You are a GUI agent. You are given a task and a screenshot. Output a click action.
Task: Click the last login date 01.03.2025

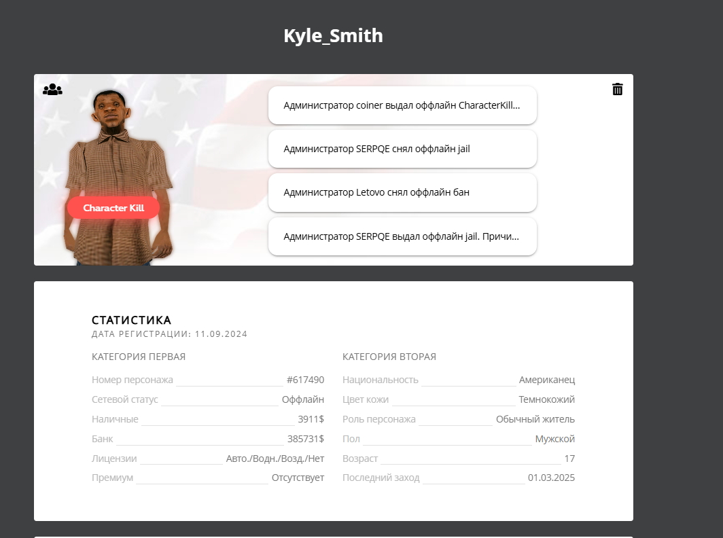[551, 478]
